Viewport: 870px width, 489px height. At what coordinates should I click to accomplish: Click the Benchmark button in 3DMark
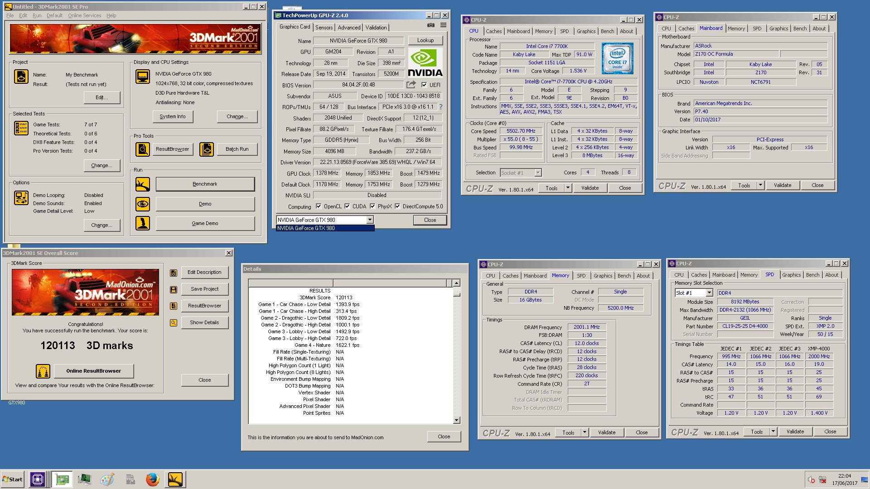click(x=205, y=184)
